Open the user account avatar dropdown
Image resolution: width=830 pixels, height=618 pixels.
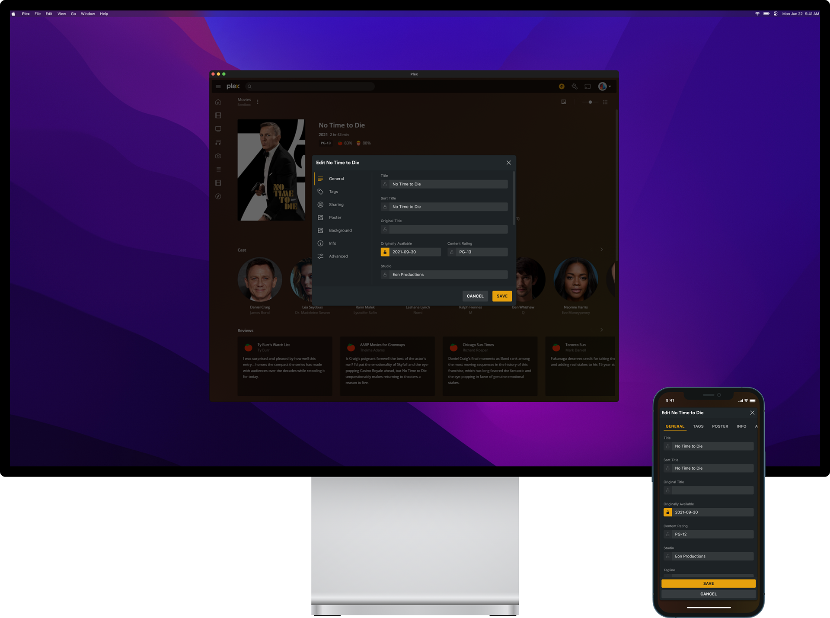[604, 86]
